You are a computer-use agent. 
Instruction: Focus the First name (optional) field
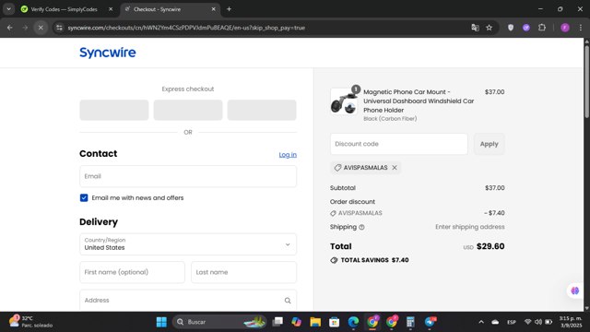coord(132,272)
